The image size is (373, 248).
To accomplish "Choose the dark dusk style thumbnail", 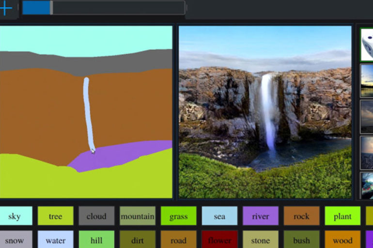I will pos(367,117).
